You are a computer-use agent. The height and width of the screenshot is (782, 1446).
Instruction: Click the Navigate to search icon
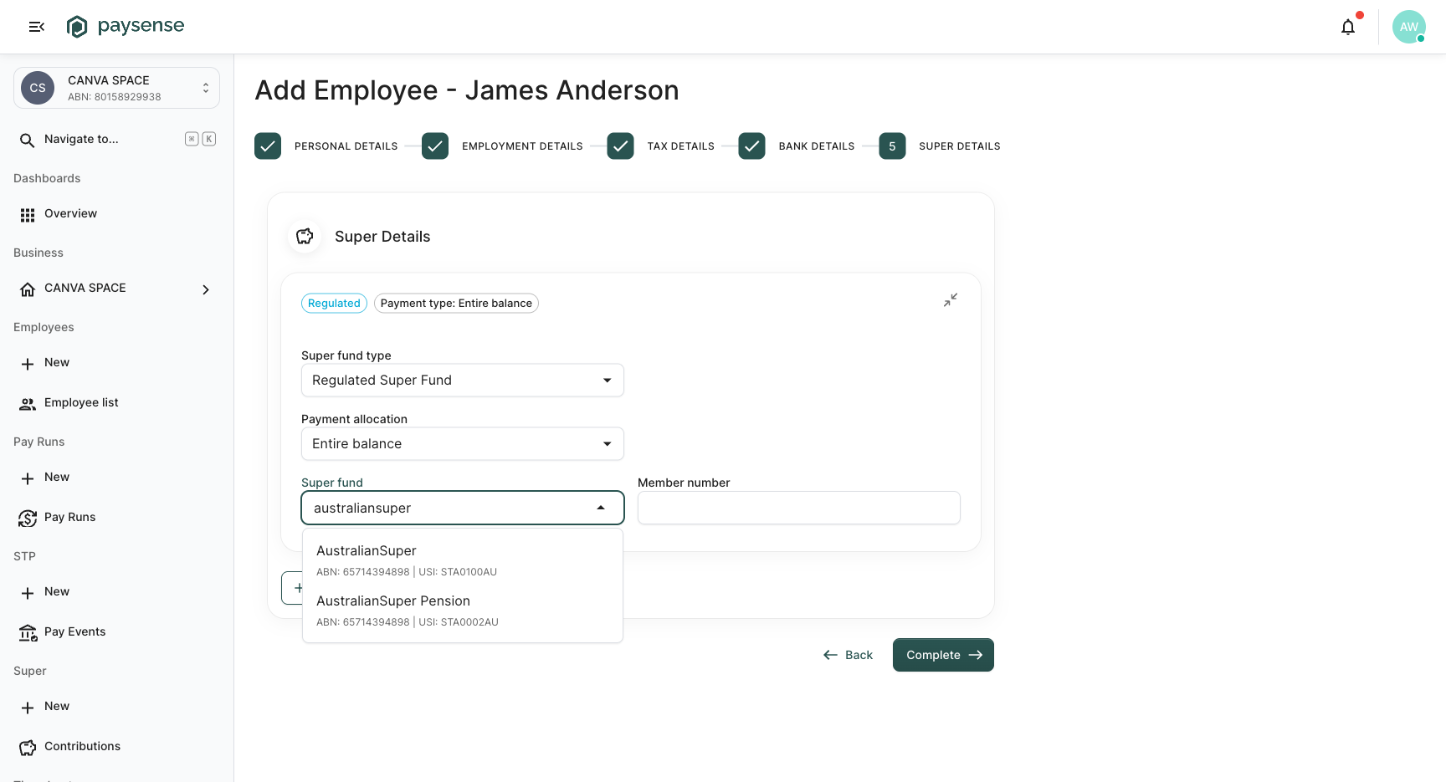[x=28, y=140]
